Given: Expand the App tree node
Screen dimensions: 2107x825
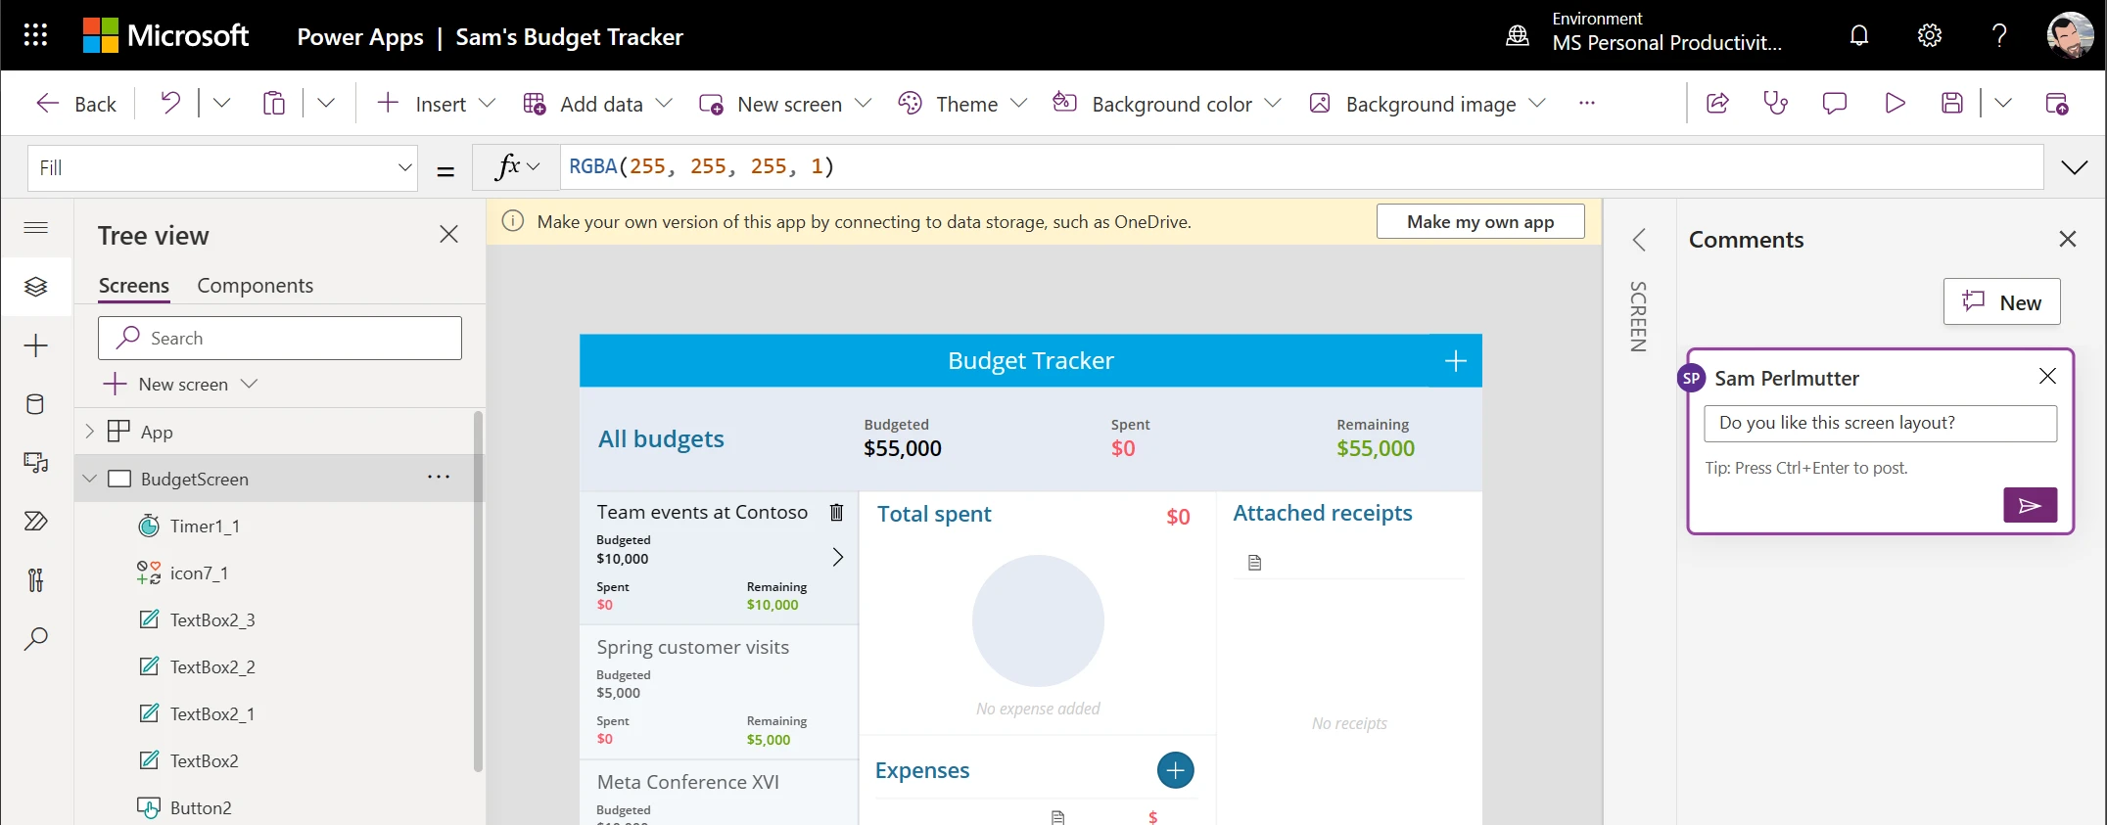Looking at the screenshot, I should click(x=90, y=432).
